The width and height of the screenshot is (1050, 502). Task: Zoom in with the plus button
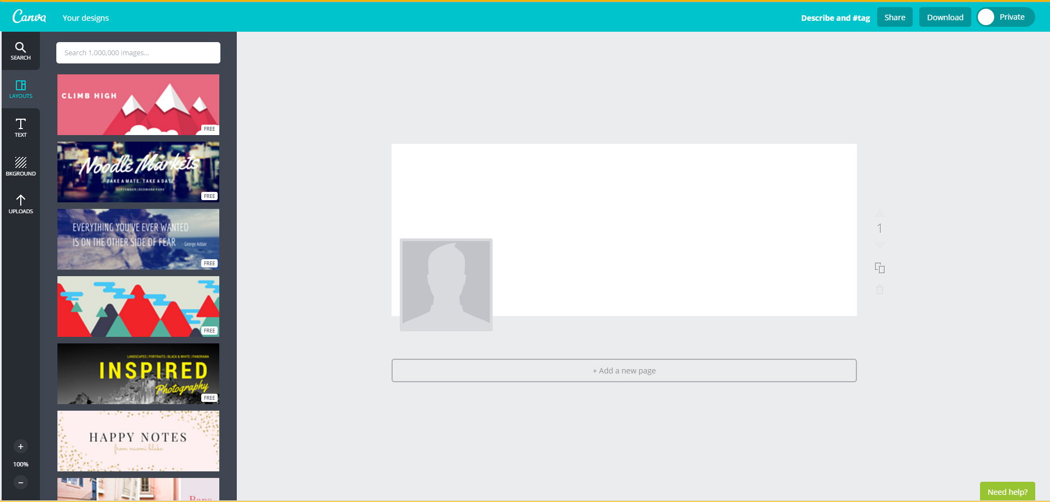pos(21,446)
